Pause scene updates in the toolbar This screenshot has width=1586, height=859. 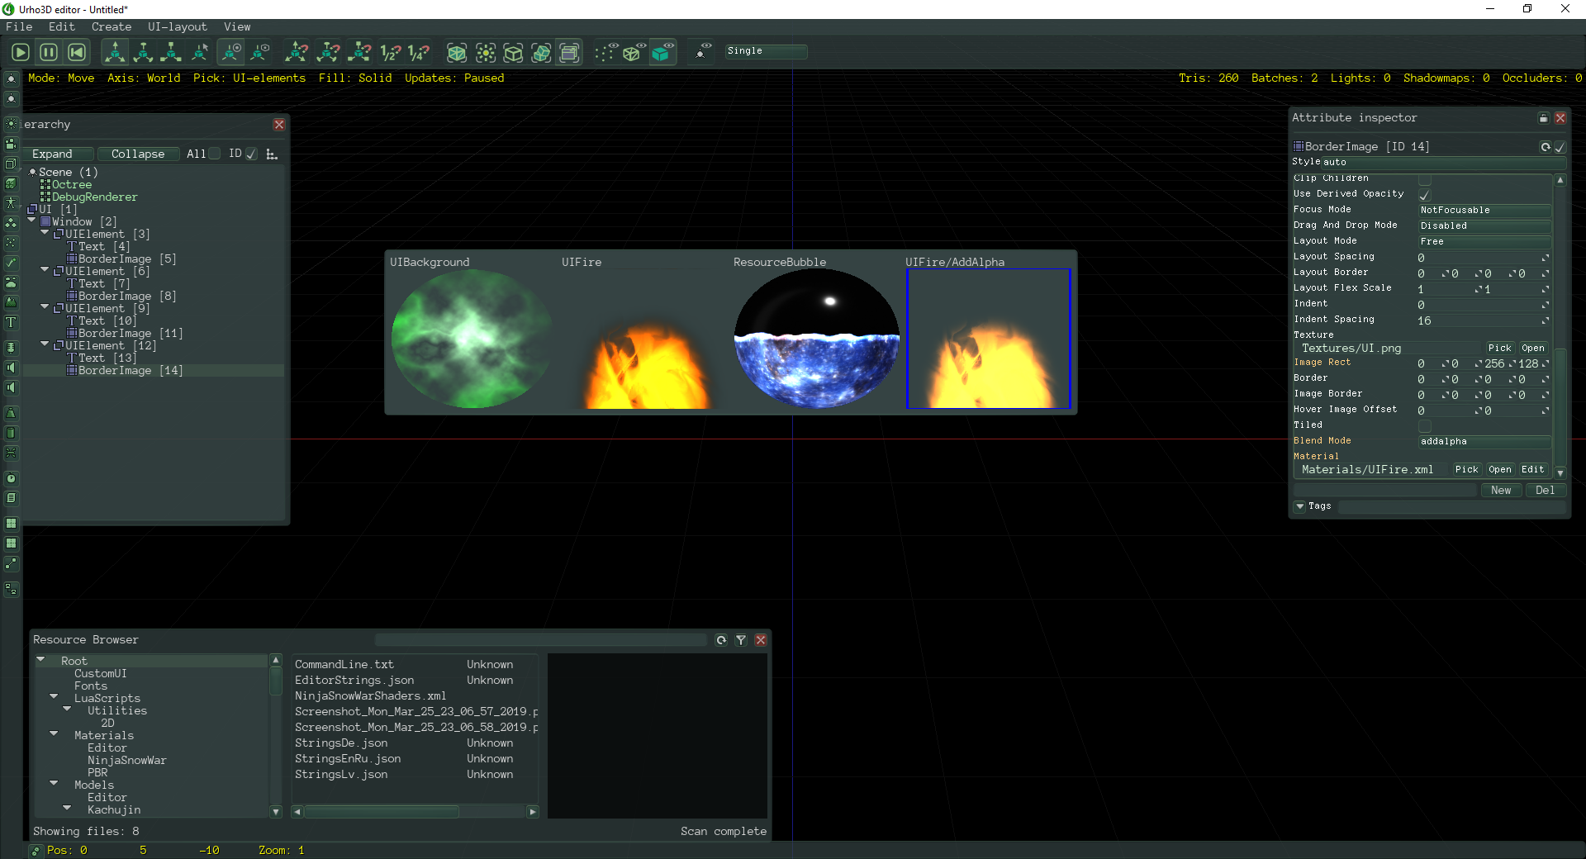(x=49, y=52)
